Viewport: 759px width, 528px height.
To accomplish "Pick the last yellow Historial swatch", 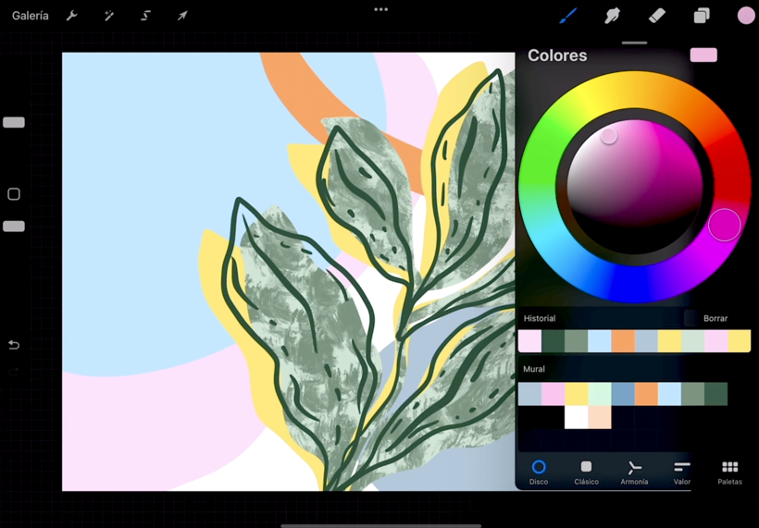I will point(740,341).
